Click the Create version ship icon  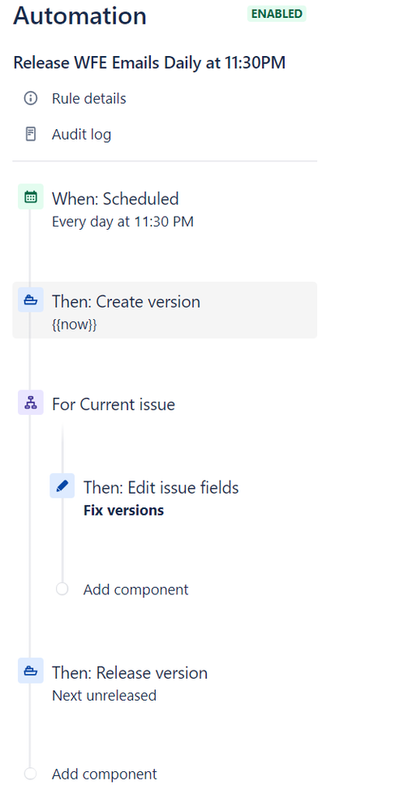[31, 300]
